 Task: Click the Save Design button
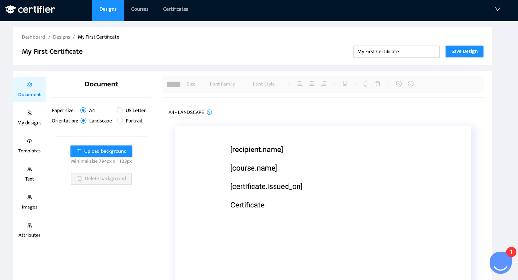464,51
